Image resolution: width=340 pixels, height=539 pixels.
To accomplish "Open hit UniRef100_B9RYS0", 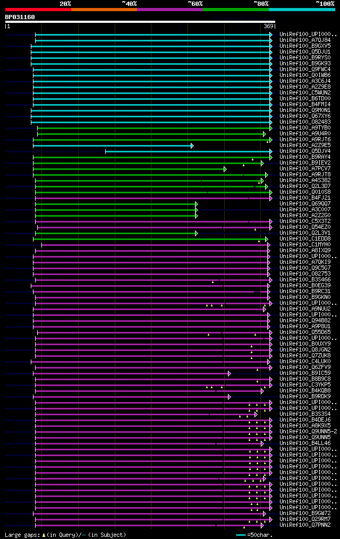I will tap(305, 58).
